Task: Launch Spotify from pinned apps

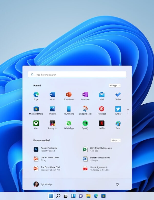Action: tap(85, 123)
